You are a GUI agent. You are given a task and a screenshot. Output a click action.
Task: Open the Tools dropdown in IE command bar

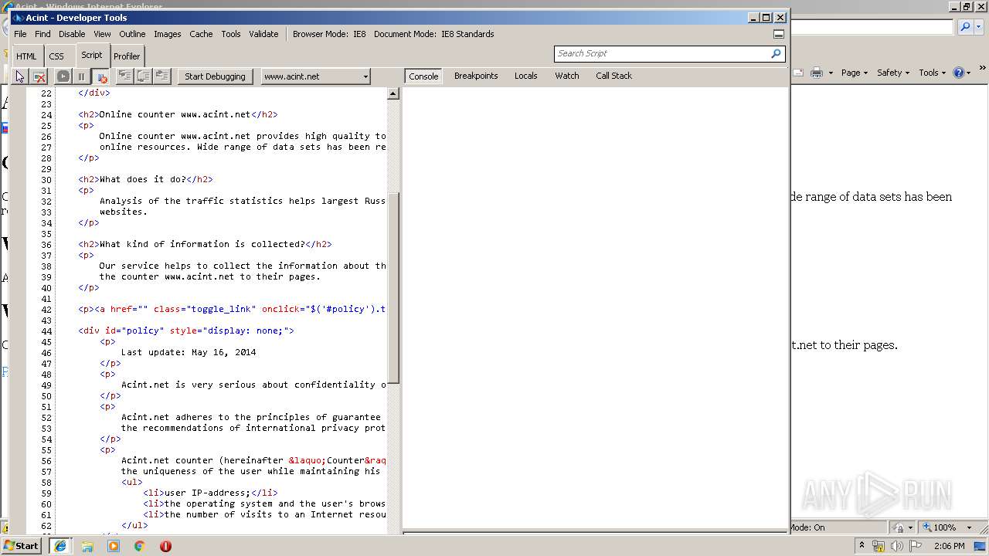(x=933, y=73)
